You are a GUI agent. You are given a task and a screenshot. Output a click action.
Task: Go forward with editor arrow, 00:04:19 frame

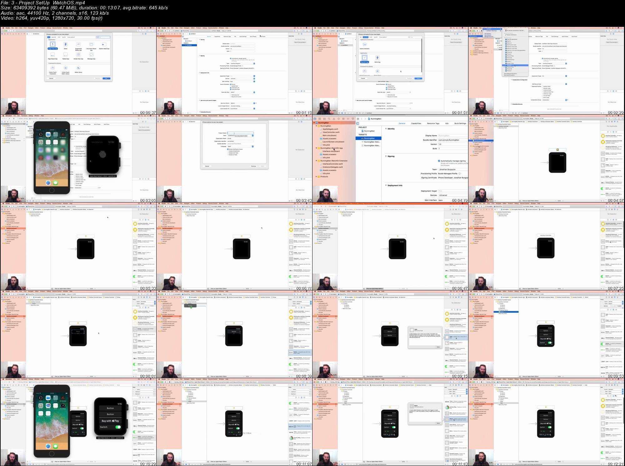pyautogui.click(x=365, y=119)
